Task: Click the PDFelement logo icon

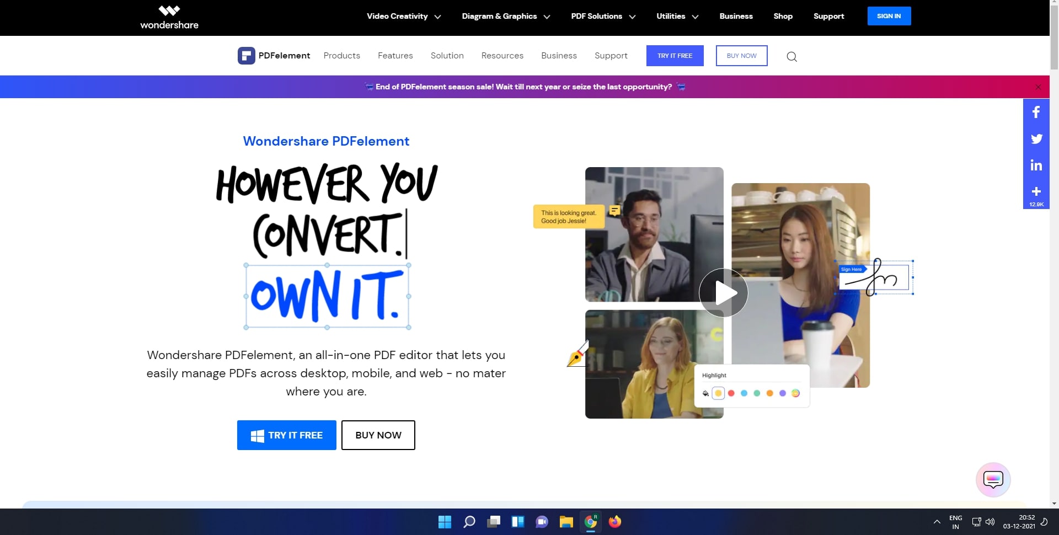Action: (246, 56)
